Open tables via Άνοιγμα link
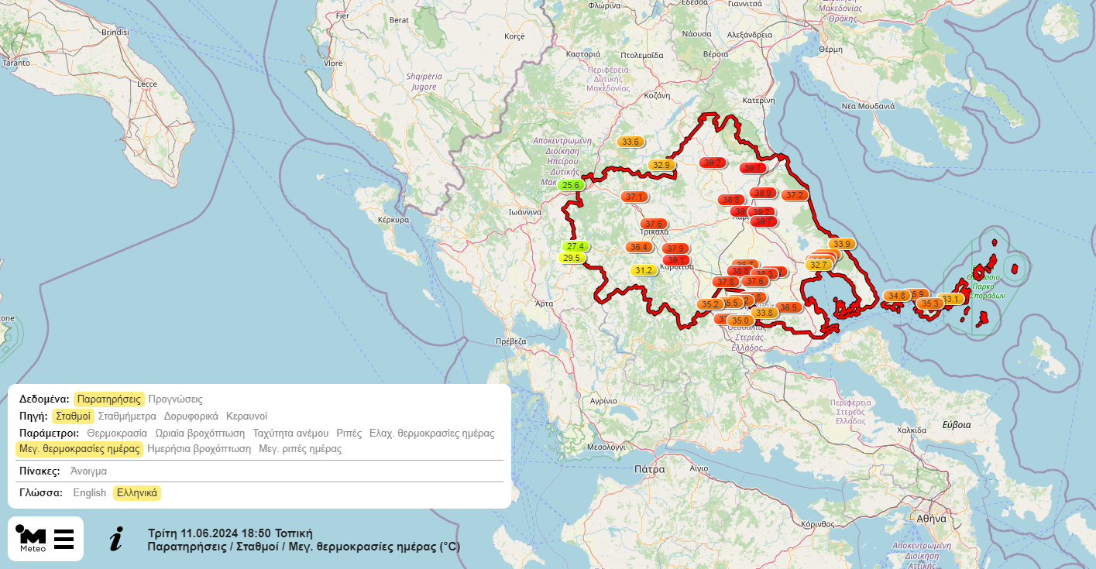 (88, 471)
